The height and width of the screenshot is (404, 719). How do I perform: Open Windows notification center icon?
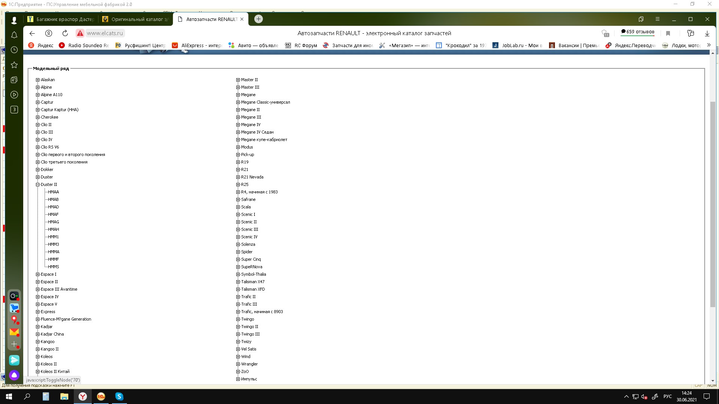point(707,397)
